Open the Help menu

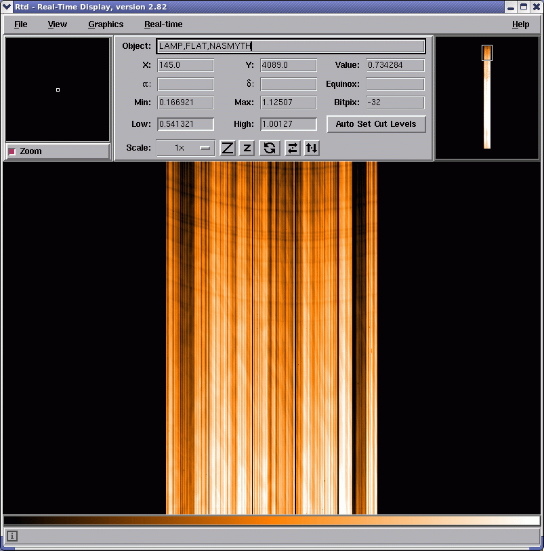coord(520,24)
